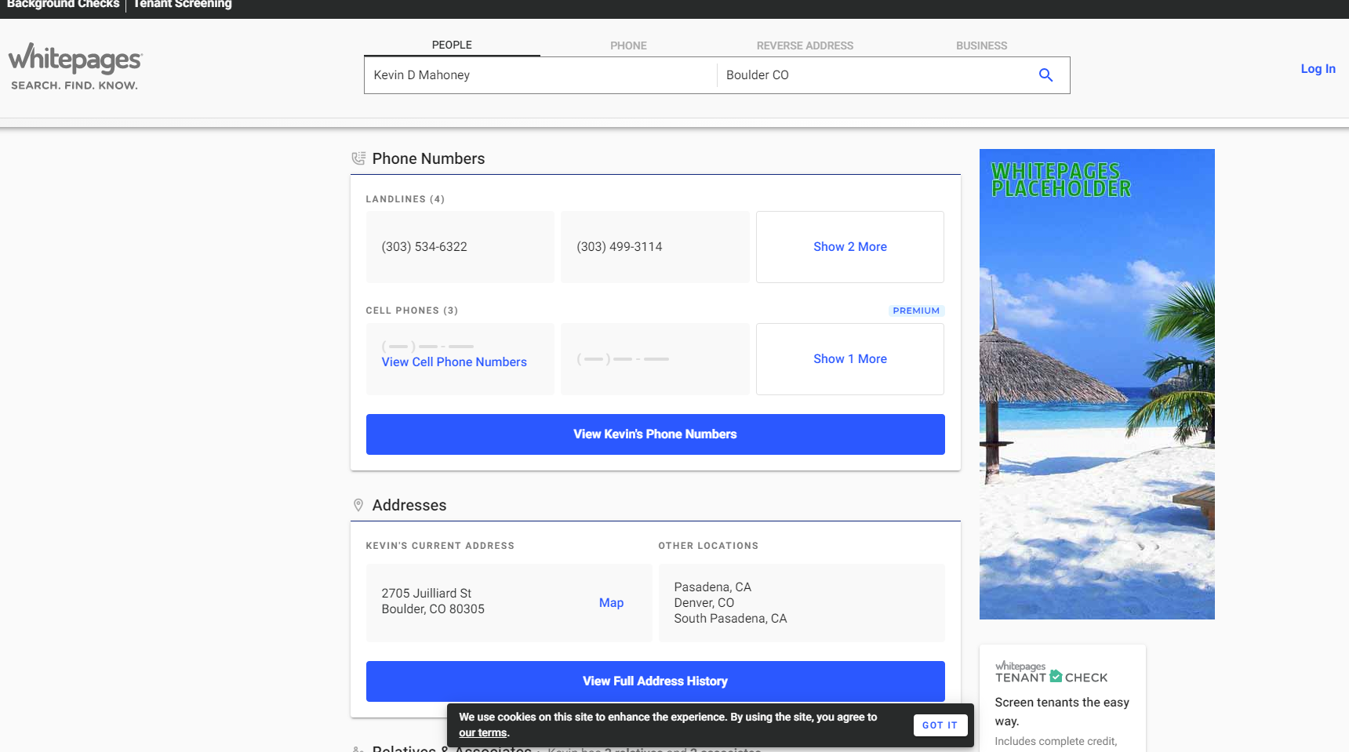Image resolution: width=1349 pixels, height=752 pixels.
Task: Click the second hidden cell phone card
Action: (x=655, y=359)
